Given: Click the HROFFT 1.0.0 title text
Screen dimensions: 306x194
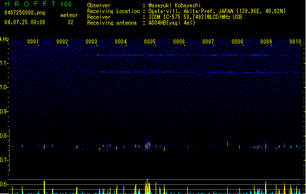Looking at the screenshot, I should [x=38, y=4].
